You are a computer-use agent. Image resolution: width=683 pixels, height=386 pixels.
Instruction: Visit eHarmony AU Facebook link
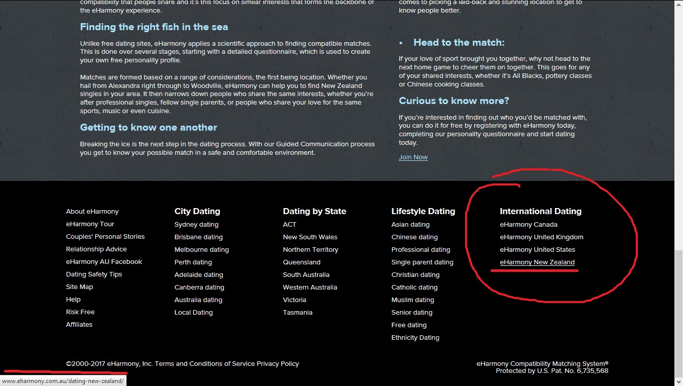(104, 262)
